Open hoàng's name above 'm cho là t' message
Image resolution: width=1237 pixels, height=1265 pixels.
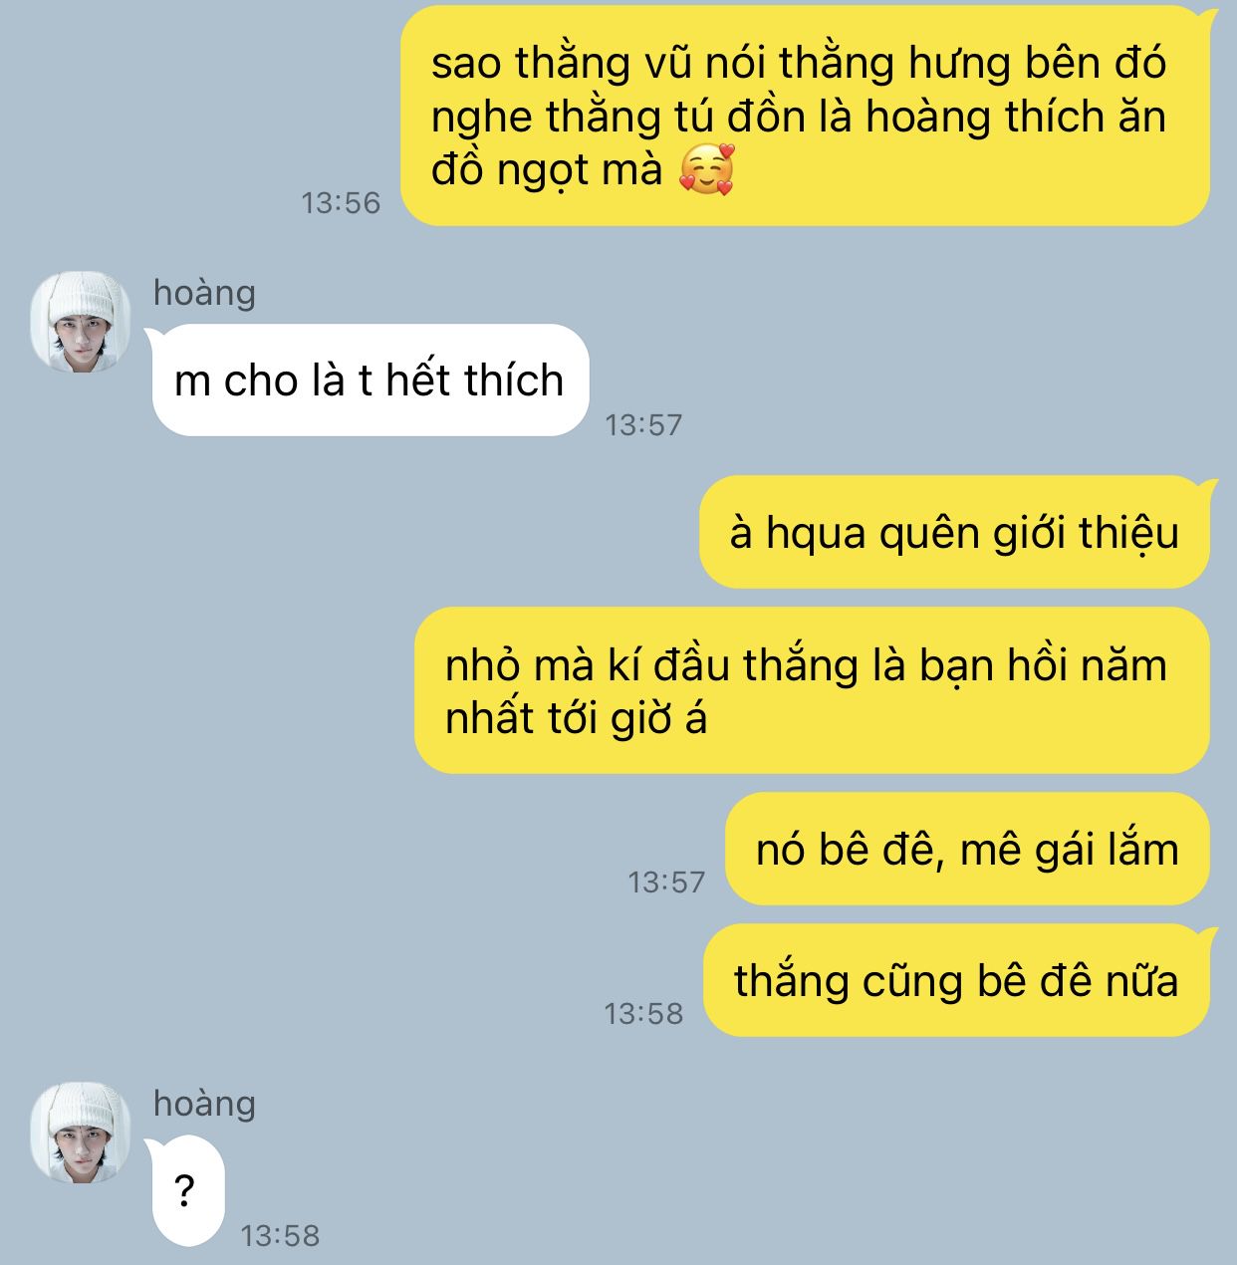pyautogui.click(x=204, y=293)
